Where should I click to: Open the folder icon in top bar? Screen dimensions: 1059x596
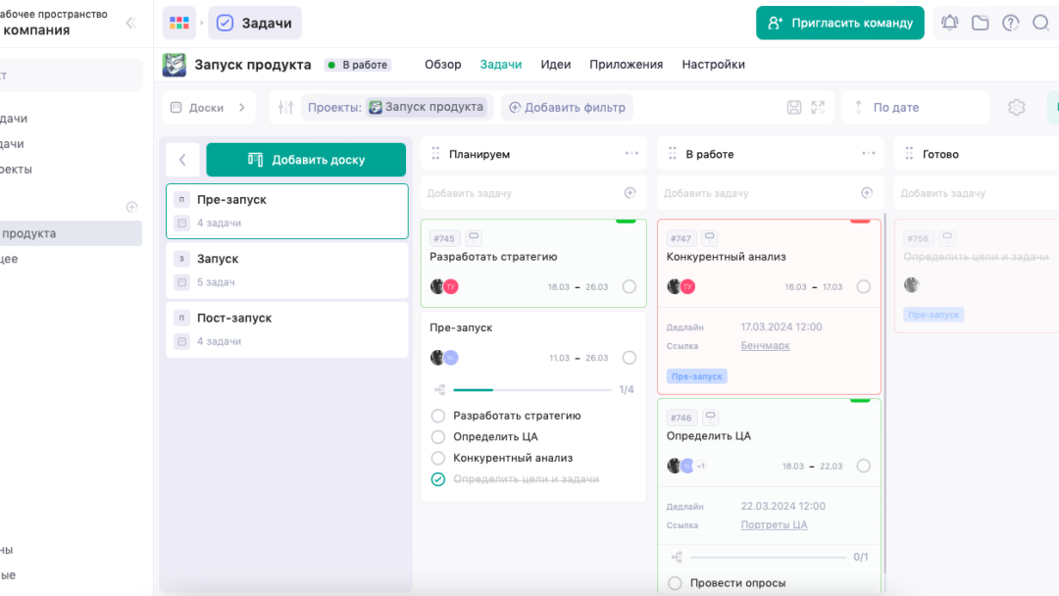point(980,23)
